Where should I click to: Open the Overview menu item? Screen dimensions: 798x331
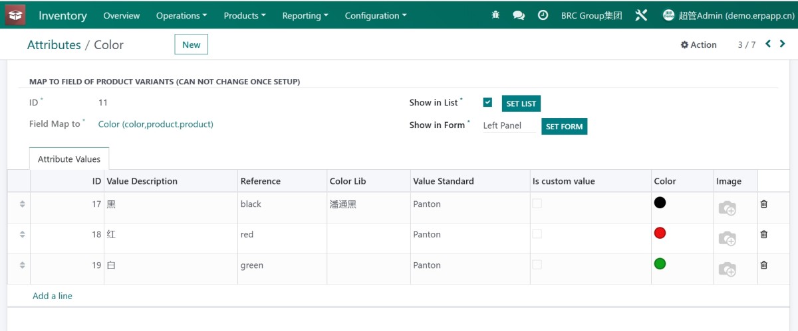(x=122, y=15)
